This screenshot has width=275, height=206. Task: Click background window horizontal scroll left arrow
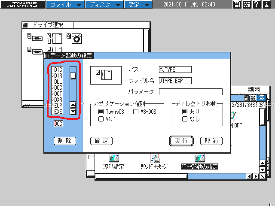click(x=249, y=176)
